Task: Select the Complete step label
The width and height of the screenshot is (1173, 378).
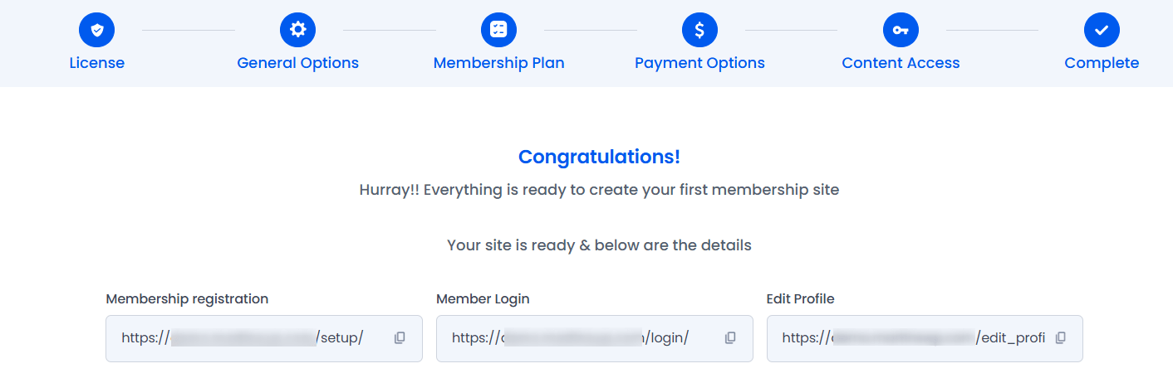Action: coord(1102,63)
